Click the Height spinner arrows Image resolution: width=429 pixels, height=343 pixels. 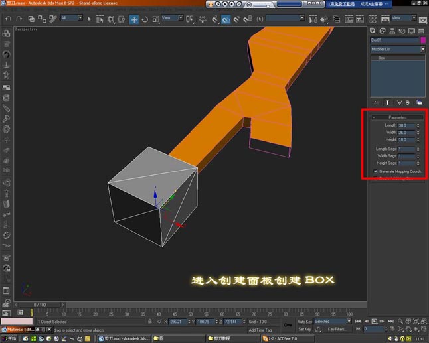point(418,140)
